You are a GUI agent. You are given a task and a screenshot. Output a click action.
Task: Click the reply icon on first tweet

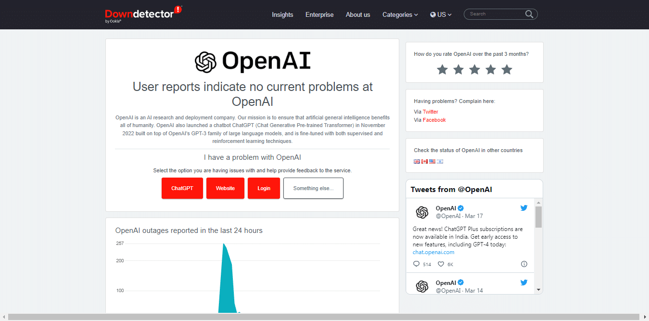click(417, 264)
